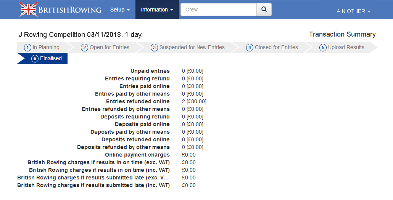
Task: Click the circled number 2 icon
Action: pyautogui.click(x=85, y=48)
